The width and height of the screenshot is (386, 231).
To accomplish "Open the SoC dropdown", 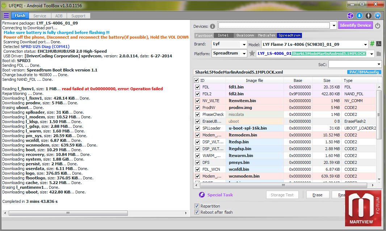I will (379, 64).
